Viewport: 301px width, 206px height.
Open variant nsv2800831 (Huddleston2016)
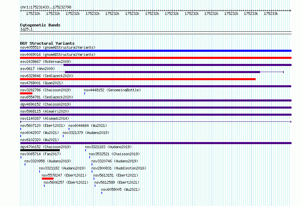pos(119,168)
